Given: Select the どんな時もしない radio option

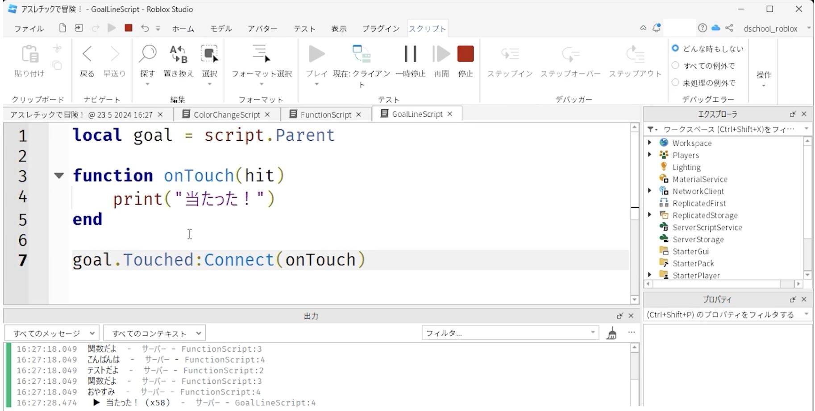Looking at the screenshot, I should point(675,48).
